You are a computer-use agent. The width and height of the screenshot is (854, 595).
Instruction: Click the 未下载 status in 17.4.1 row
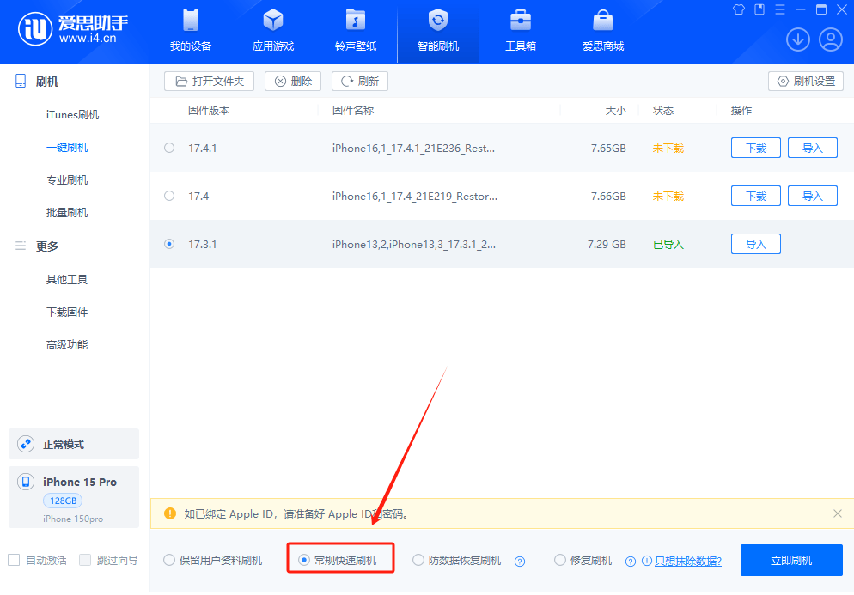click(668, 148)
